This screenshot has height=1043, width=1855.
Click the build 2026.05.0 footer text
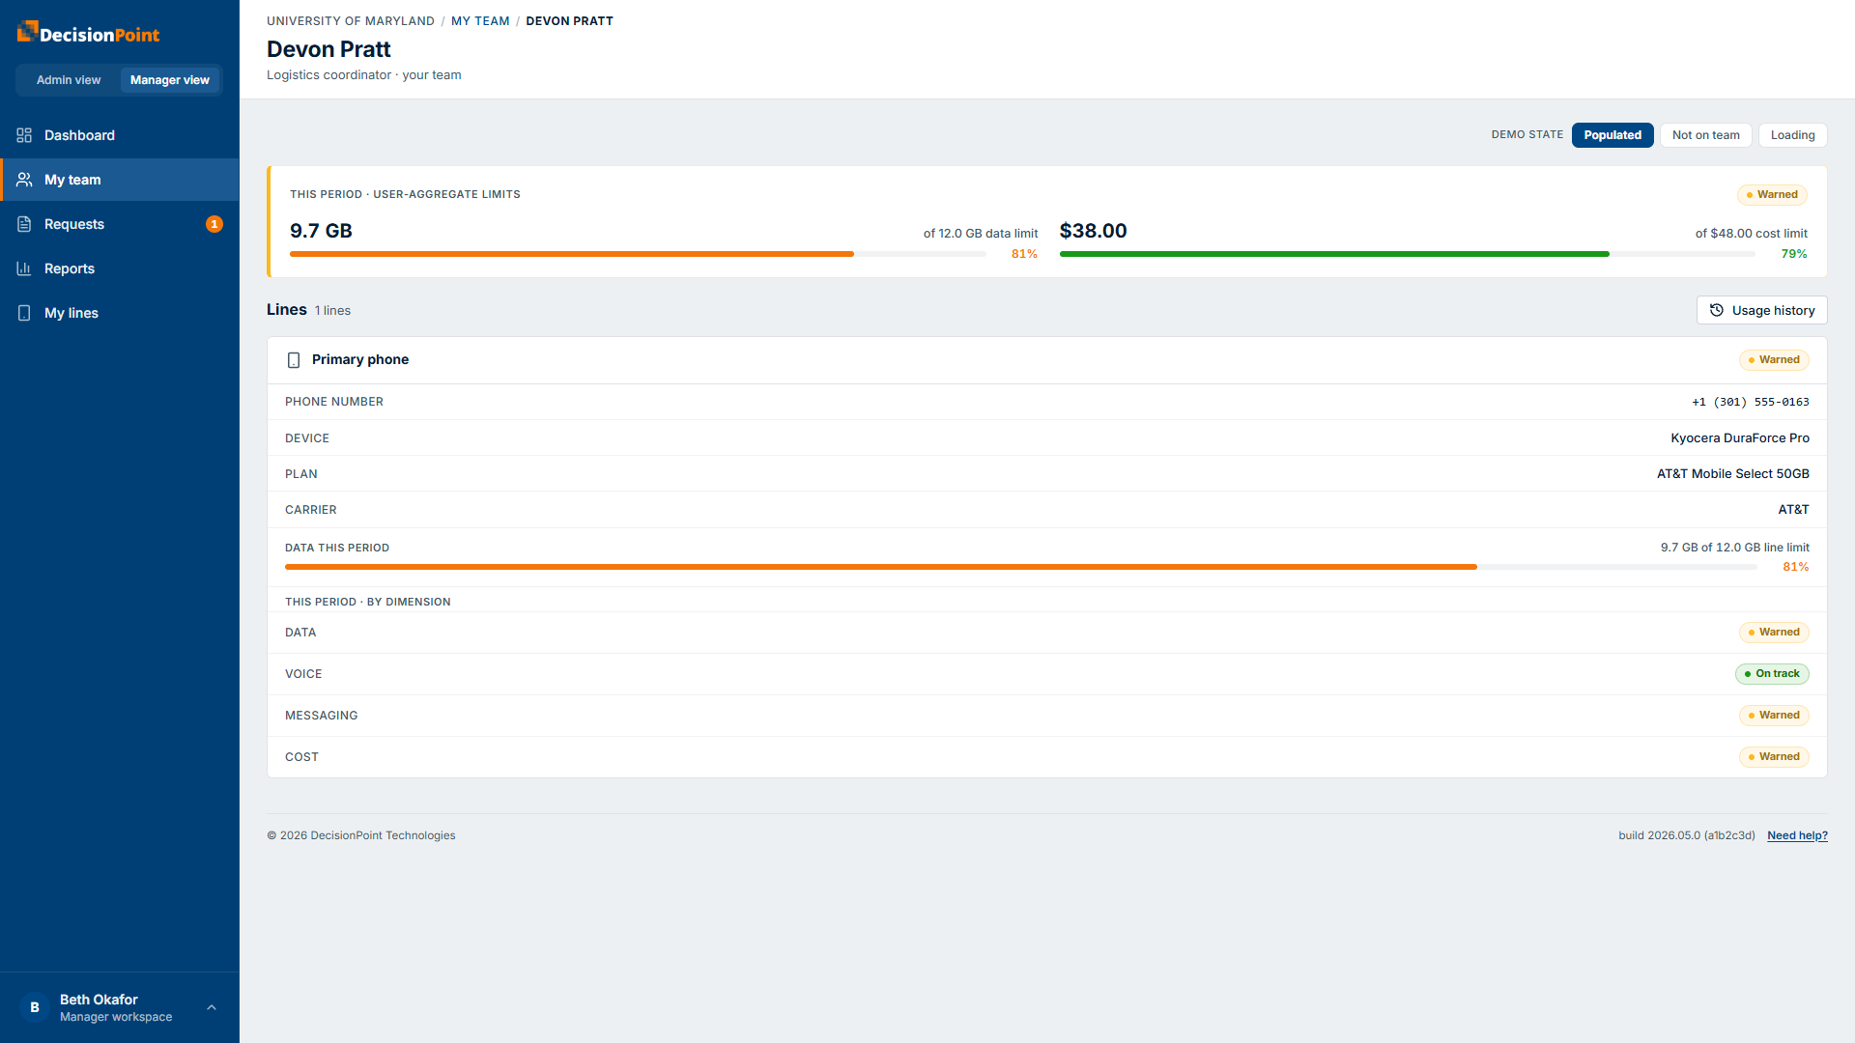pos(1687,835)
